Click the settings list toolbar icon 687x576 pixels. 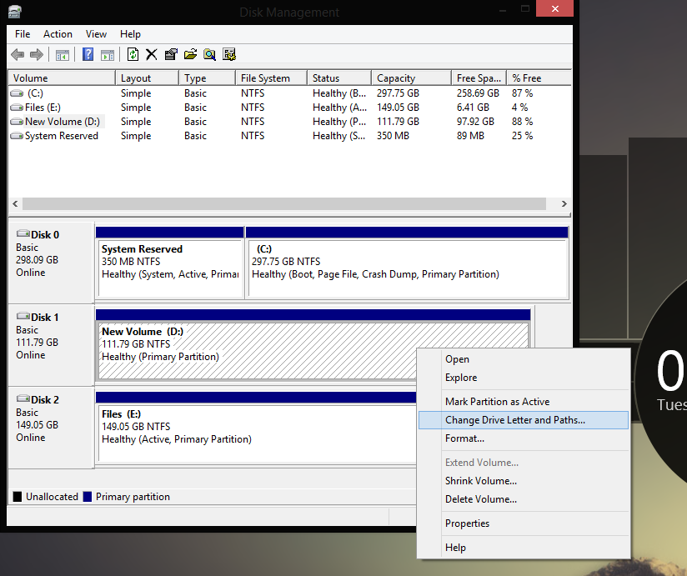click(x=229, y=54)
